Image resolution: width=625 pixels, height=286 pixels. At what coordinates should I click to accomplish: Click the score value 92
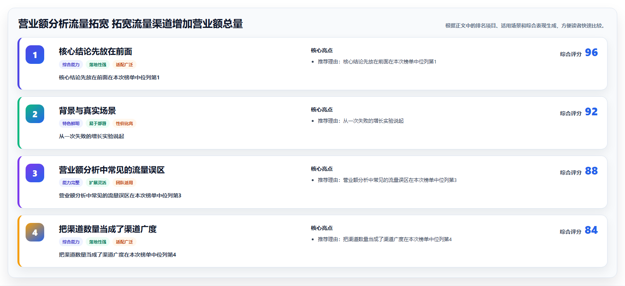591,111
